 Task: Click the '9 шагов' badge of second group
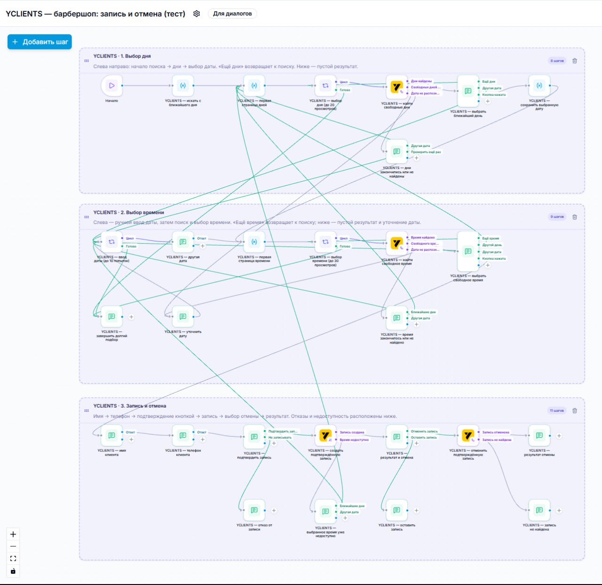pyautogui.click(x=557, y=217)
